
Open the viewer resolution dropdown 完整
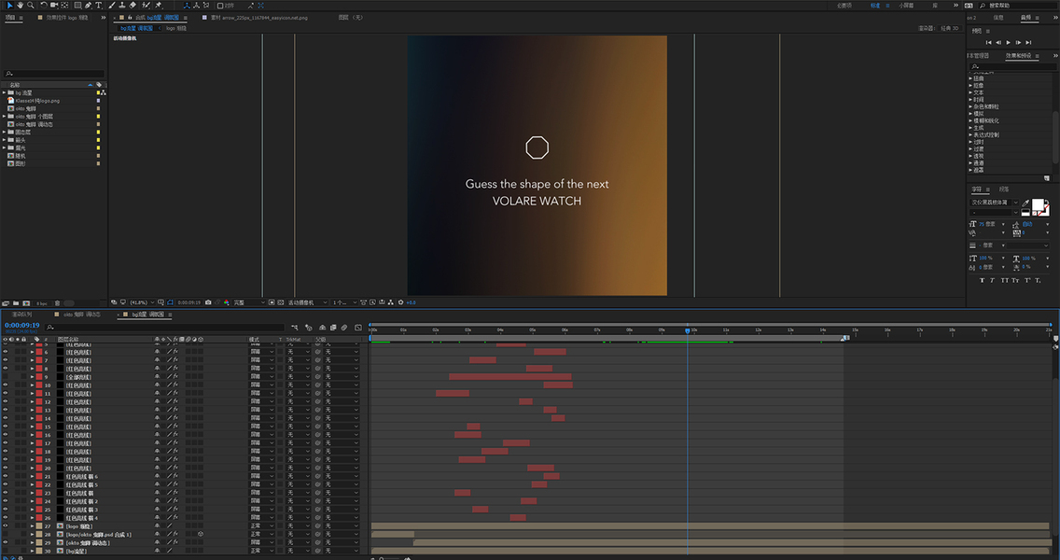247,302
